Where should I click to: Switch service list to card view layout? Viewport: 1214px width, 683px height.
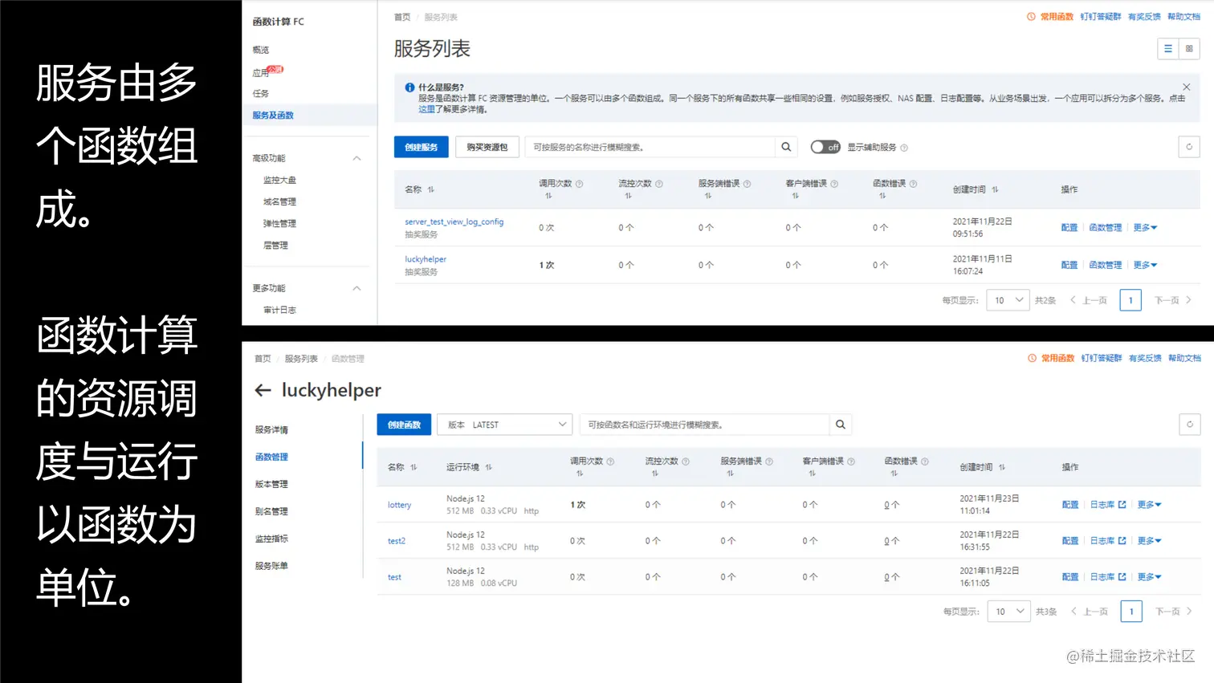pyautogui.click(x=1189, y=48)
